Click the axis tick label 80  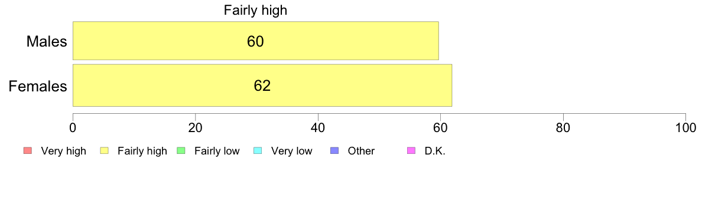(x=563, y=127)
